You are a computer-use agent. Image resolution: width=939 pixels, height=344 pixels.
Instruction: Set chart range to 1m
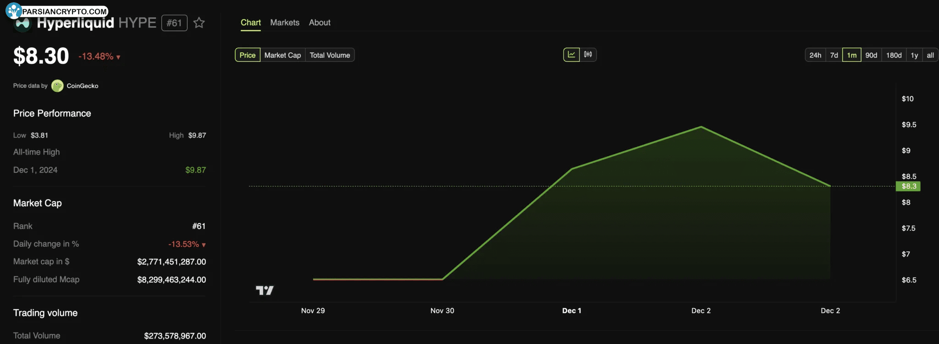[x=852, y=55]
